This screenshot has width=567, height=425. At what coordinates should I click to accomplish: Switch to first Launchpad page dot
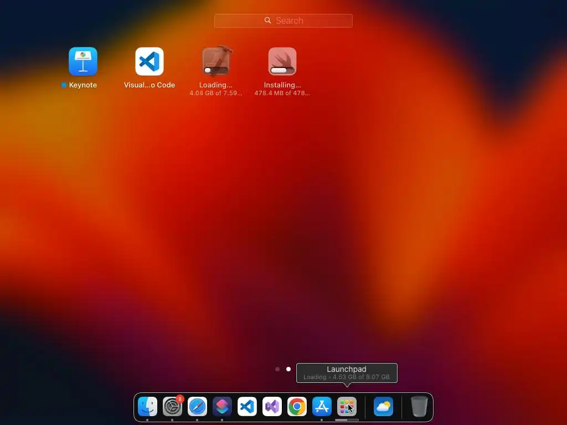coord(277,369)
